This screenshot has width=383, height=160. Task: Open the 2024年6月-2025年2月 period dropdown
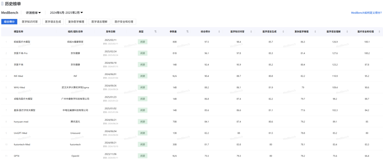coord(66,13)
